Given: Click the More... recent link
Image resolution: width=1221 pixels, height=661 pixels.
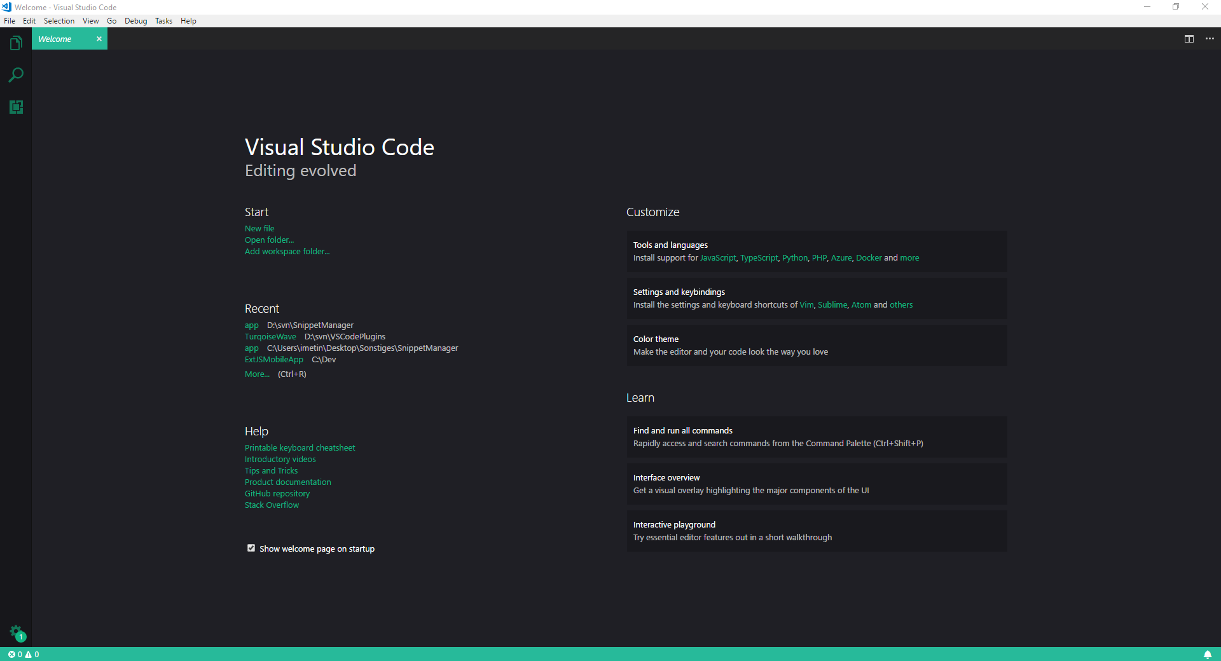Looking at the screenshot, I should 257,374.
